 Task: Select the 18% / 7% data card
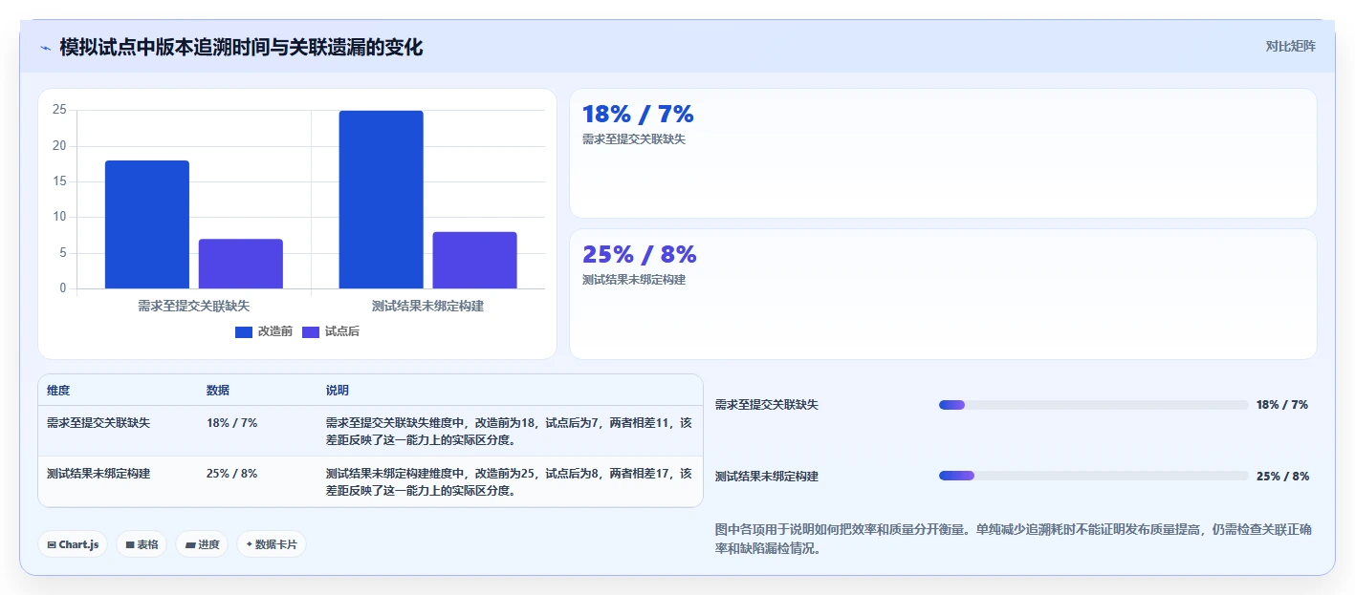pyautogui.click(x=943, y=154)
